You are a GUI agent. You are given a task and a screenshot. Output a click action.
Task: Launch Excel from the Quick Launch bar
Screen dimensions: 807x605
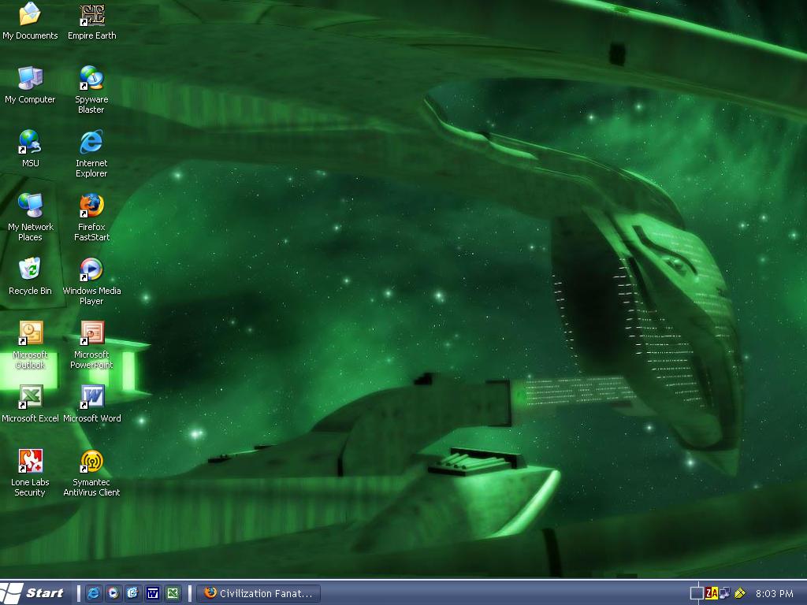click(x=173, y=593)
